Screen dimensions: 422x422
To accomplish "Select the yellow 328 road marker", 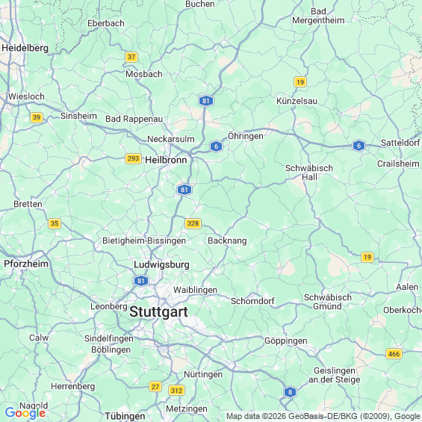I will tap(193, 223).
